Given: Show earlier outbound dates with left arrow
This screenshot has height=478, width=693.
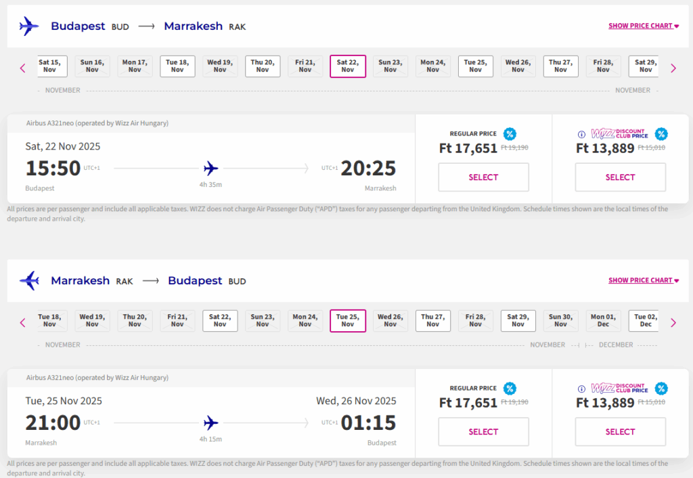Looking at the screenshot, I should [x=22, y=68].
